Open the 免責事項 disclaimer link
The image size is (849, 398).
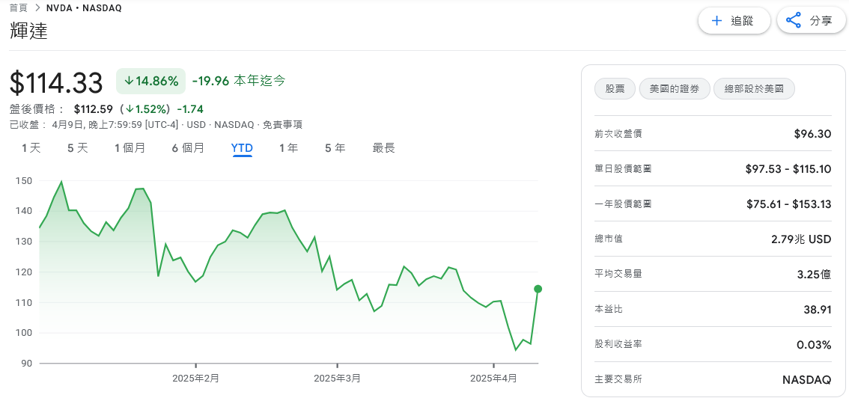point(283,125)
